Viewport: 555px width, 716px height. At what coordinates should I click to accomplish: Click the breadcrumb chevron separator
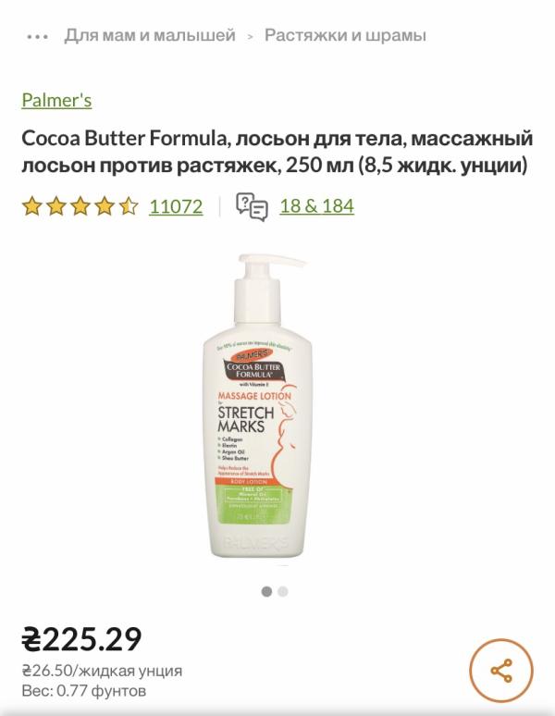250,36
